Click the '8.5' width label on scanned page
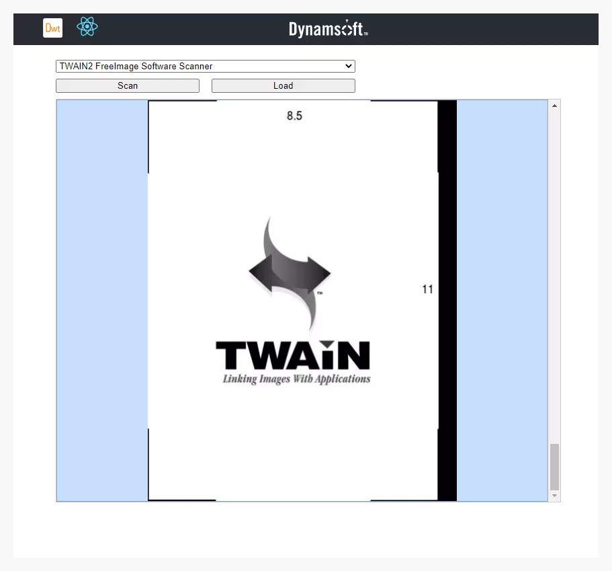Screen dimensions: 612x571 click(x=295, y=116)
